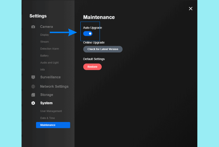This screenshot has height=147, width=219.
Task: Click the red Restore button
Action: click(92, 67)
